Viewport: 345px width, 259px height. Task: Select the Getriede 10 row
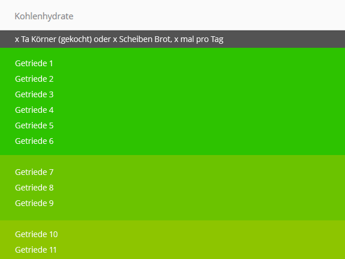point(36,234)
